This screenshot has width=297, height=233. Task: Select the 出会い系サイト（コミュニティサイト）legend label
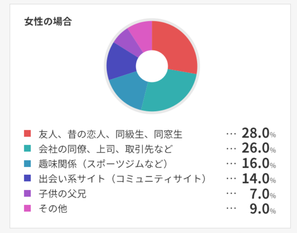click(x=123, y=179)
